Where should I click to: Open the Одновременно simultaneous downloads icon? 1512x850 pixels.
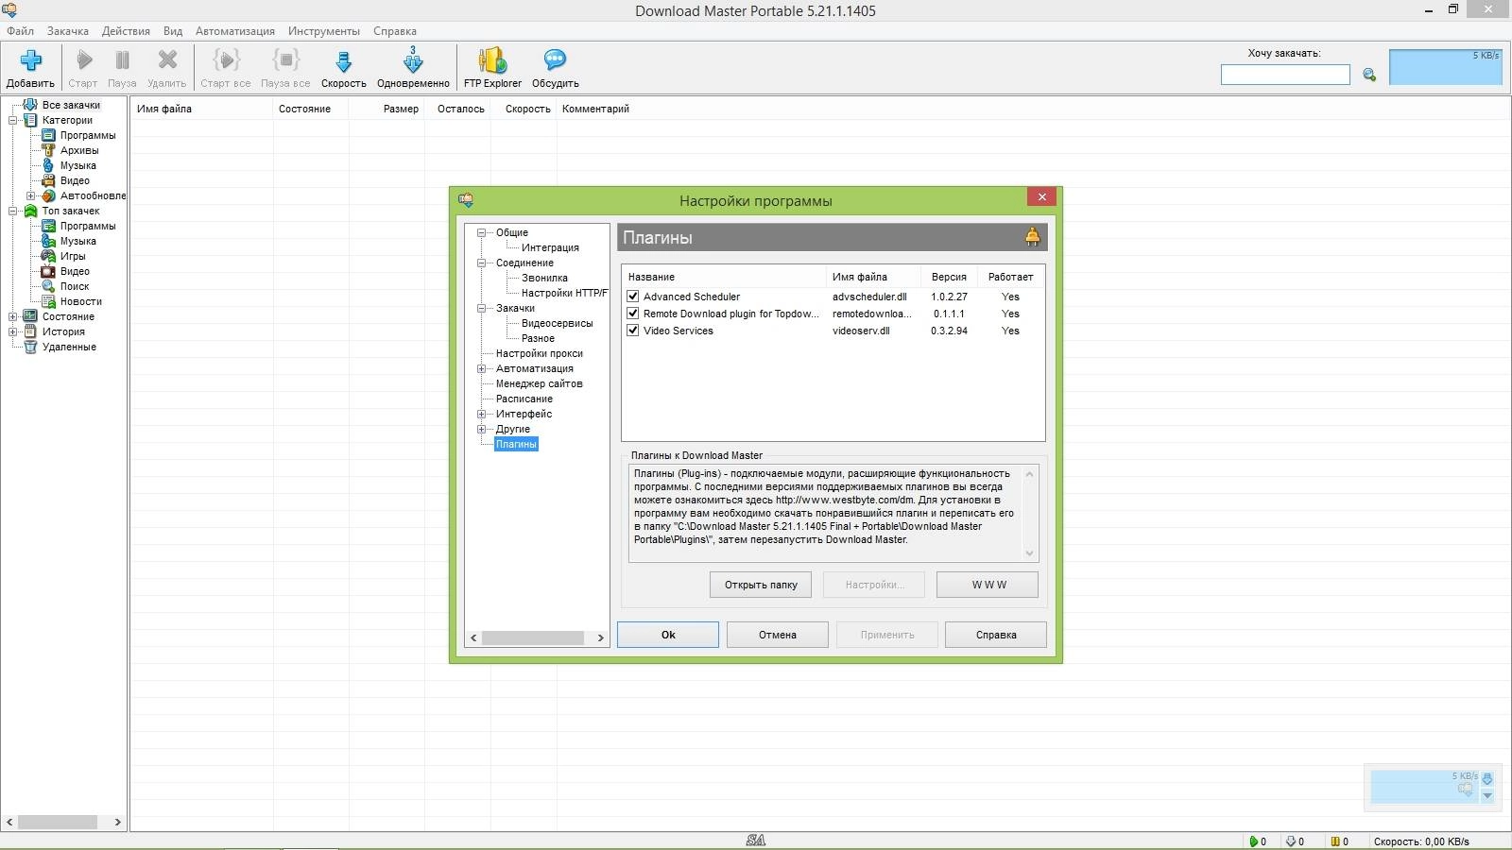point(413,60)
